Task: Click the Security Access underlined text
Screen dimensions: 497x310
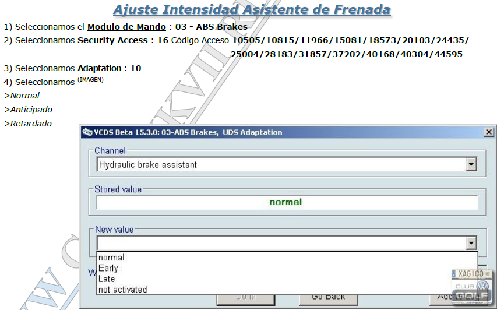Action: pyautogui.click(x=112, y=41)
